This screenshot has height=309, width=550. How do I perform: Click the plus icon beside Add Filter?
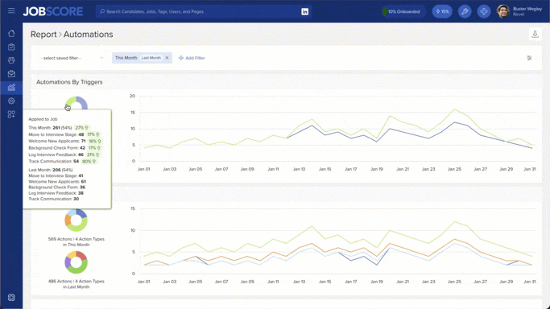[181, 58]
